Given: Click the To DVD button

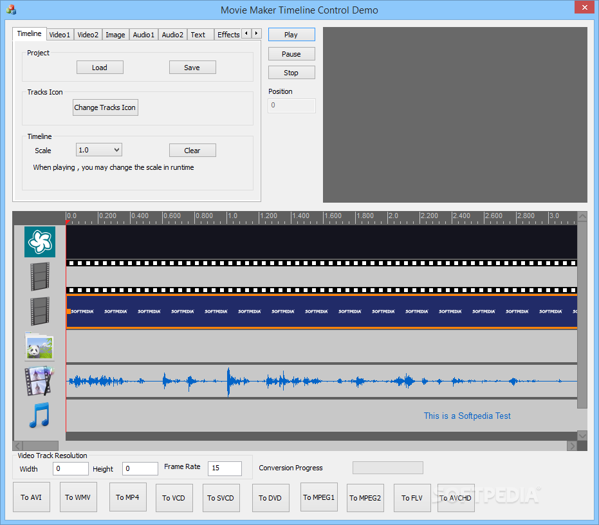Looking at the screenshot, I should (x=270, y=498).
